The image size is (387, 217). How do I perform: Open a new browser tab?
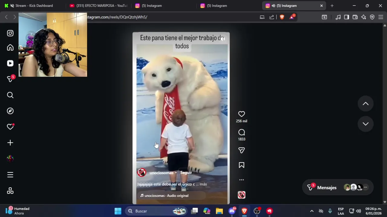click(332, 5)
